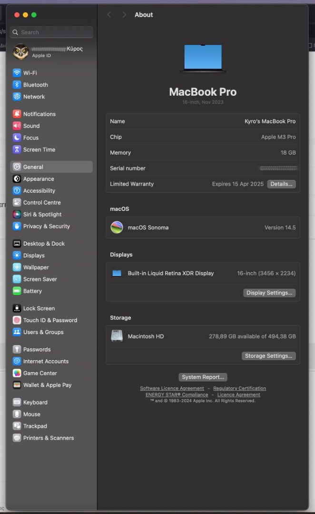Open Battery icon in sidebar
This screenshot has height=514, width=315.
(x=17, y=291)
